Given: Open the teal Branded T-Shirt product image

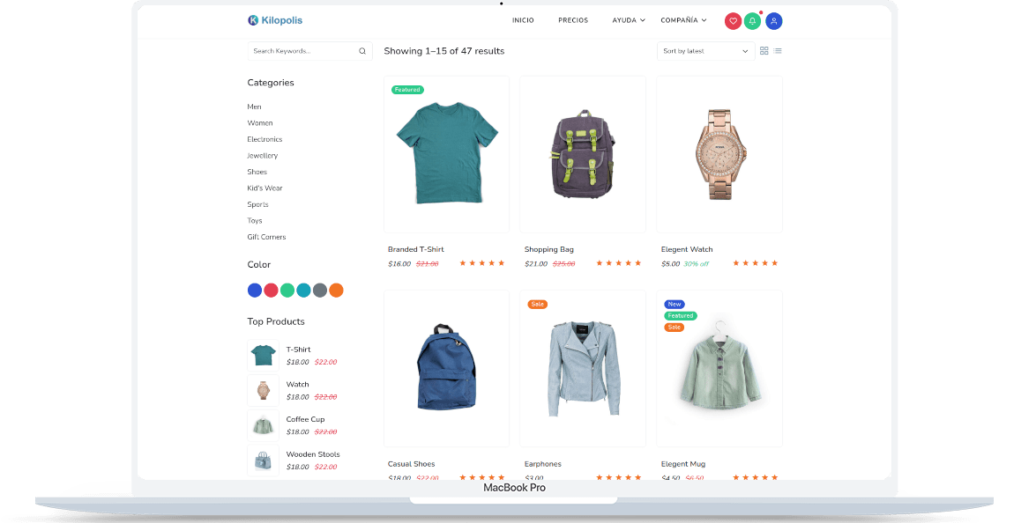Looking at the screenshot, I should (x=447, y=154).
